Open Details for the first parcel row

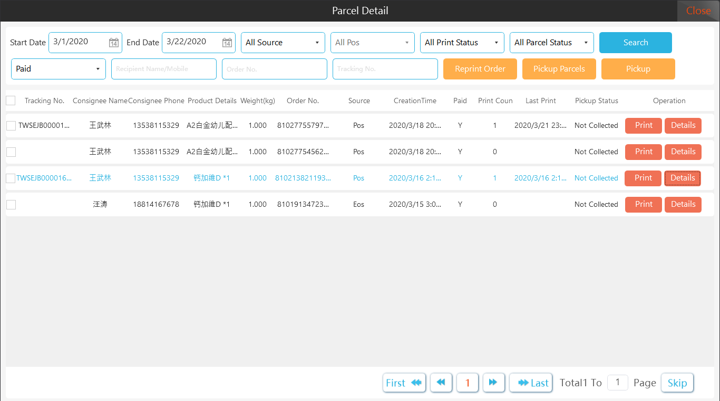click(x=683, y=125)
